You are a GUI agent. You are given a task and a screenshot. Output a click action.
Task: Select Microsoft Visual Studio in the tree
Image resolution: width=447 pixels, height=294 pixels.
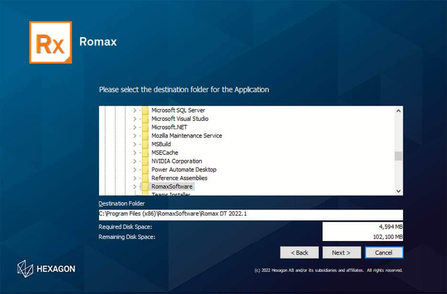pyautogui.click(x=180, y=119)
